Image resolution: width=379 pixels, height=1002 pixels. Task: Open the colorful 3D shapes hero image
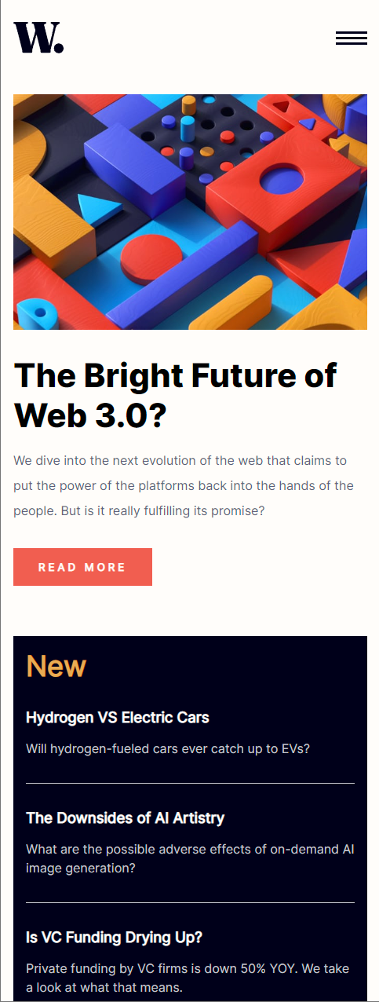(x=190, y=212)
